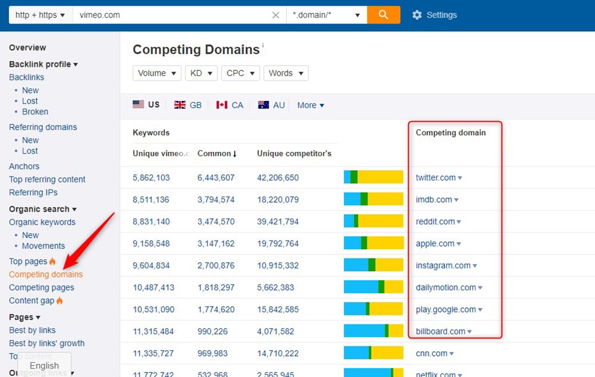Screen dimensions: 595x377
Task: Open the http + https protocol dropdown
Action: point(40,15)
